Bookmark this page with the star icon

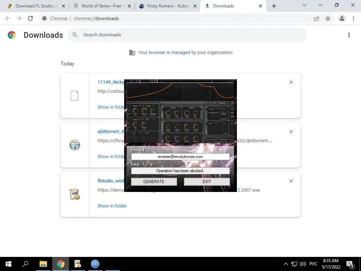(x=328, y=18)
